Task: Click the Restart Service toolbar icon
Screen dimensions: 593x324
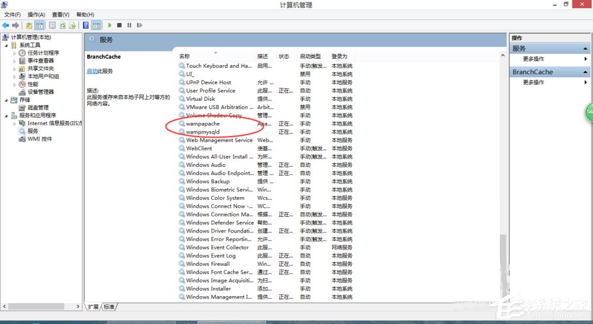Action: click(139, 26)
